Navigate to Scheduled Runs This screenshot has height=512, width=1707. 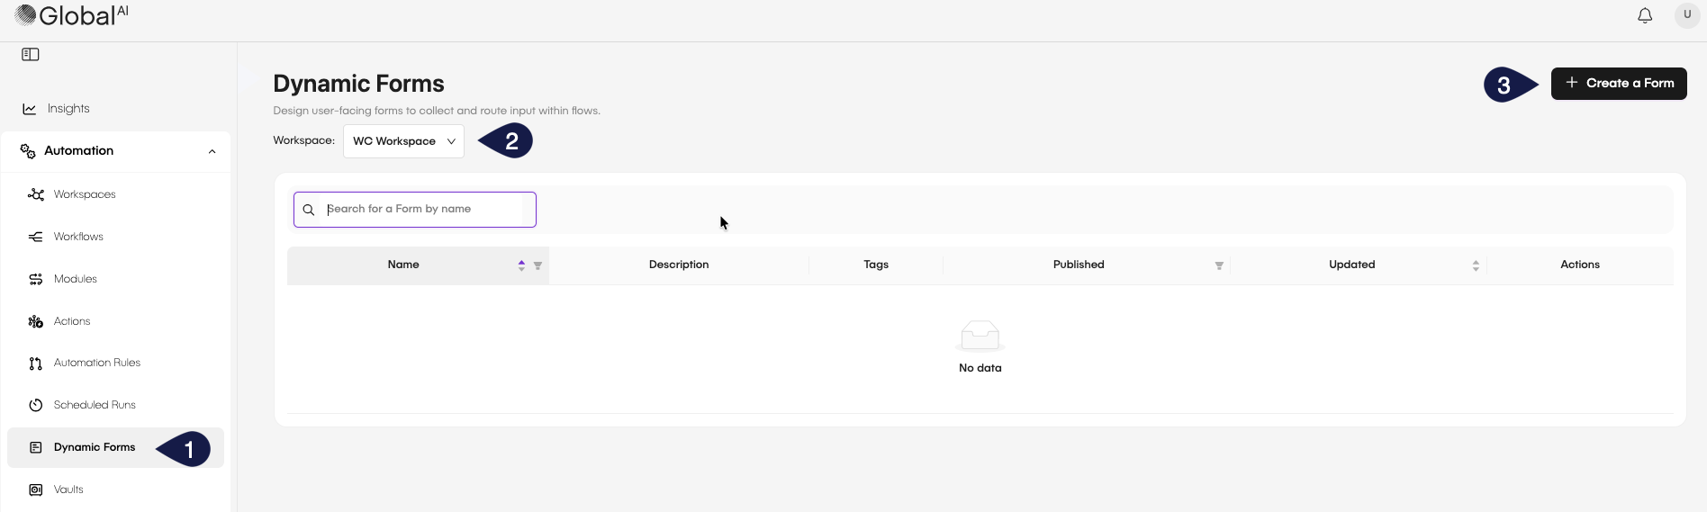pos(95,405)
